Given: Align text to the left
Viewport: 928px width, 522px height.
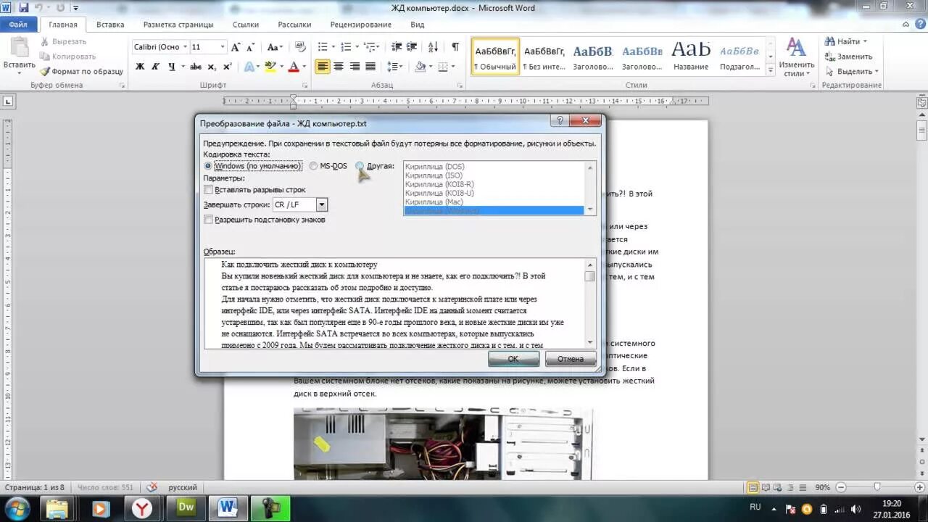Looking at the screenshot, I should (x=323, y=67).
